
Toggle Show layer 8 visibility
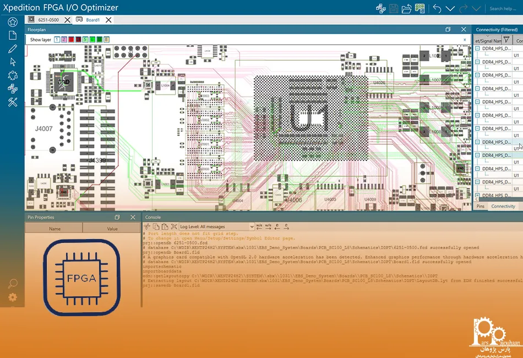point(107,40)
